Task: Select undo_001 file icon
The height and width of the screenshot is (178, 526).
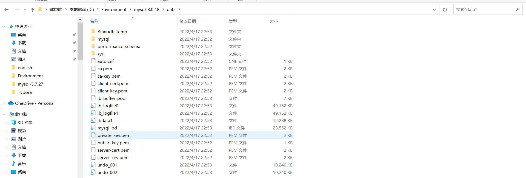Action: pyautogui.click(x=93, y=165)
